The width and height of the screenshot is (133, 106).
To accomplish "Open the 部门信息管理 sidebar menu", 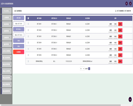I will pyautogui.click(x=7, y=58).
